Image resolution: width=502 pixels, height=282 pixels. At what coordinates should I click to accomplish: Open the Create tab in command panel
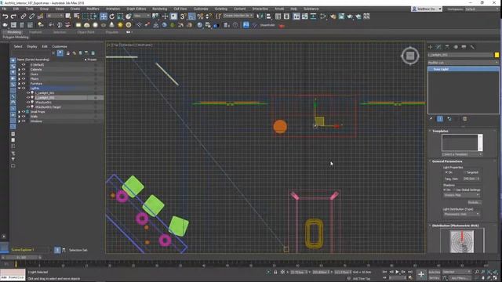point(431,47)
